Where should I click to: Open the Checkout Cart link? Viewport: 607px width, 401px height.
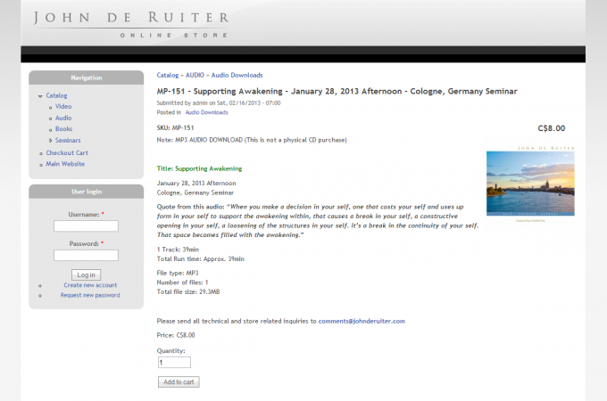[67, 152]
